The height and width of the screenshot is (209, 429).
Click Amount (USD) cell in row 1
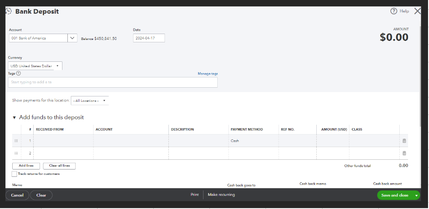click(333, 141)
